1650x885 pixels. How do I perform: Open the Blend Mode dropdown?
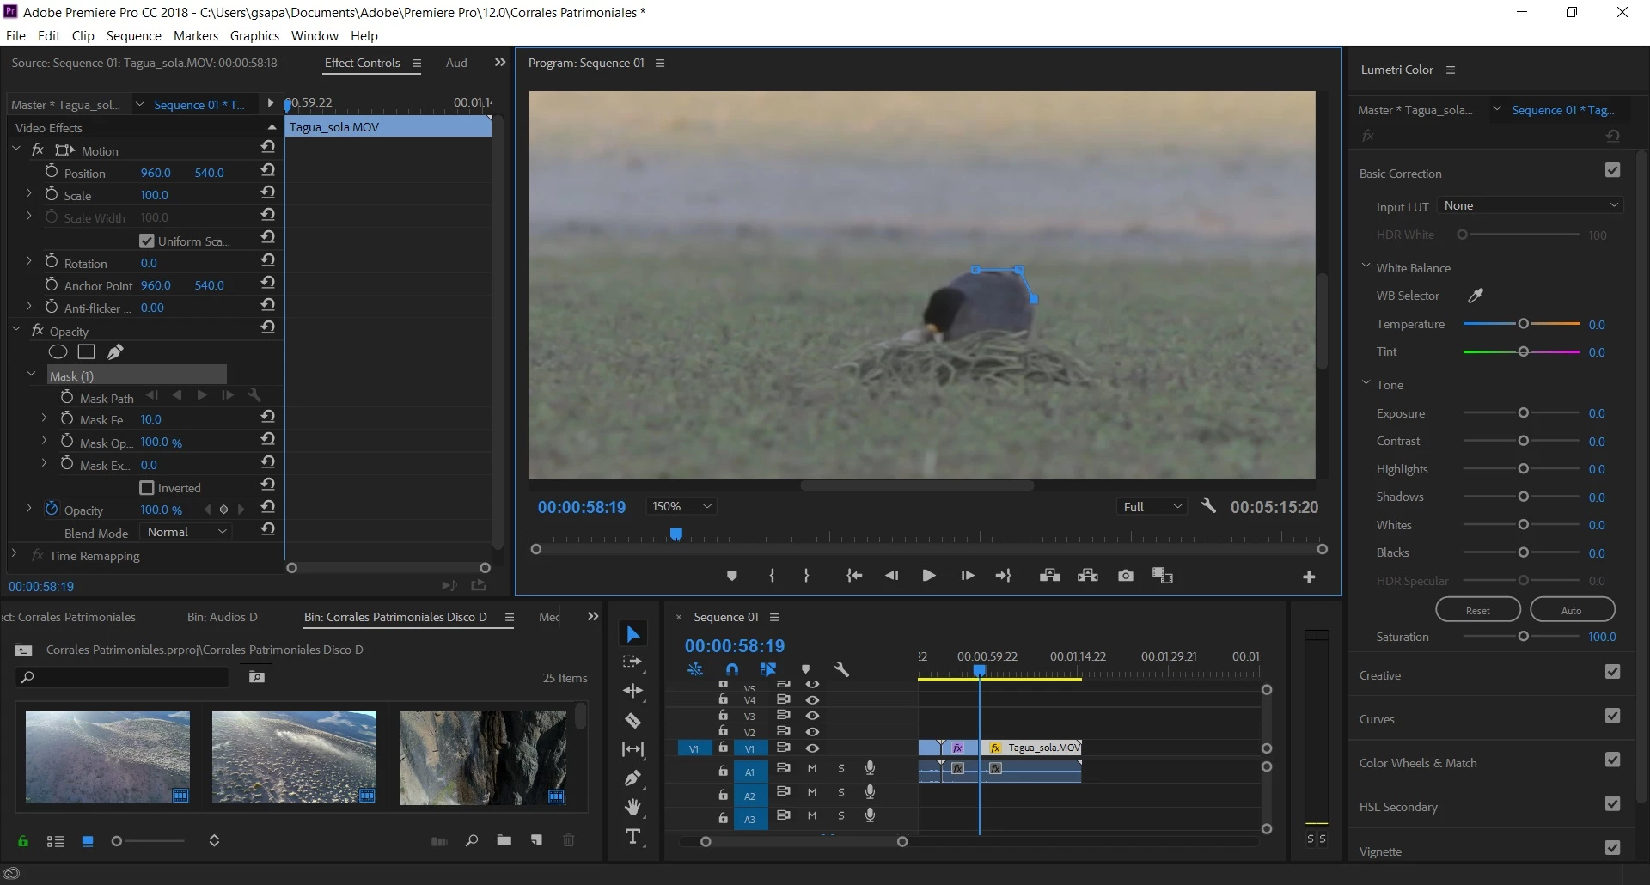[x=187, y=533]
